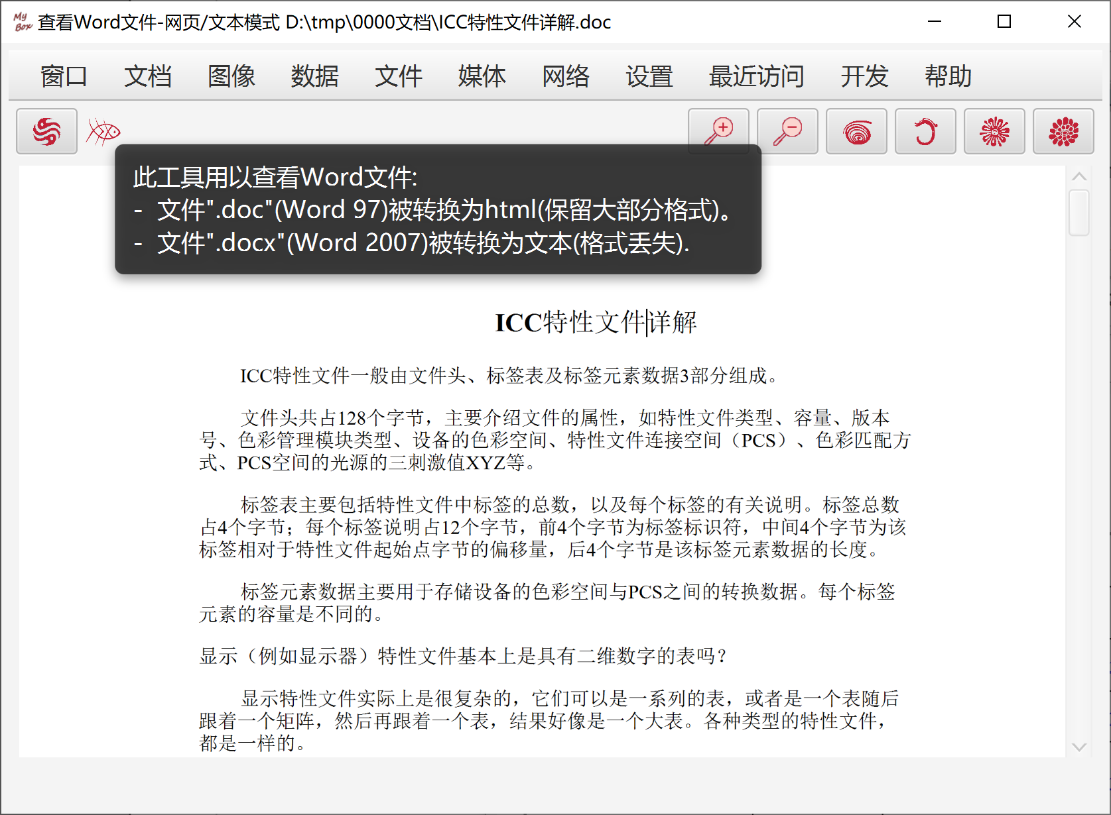Viewport: 1111px width, 815px height.
Task: Maximize the MyBox window
Action: point(1004,22)
